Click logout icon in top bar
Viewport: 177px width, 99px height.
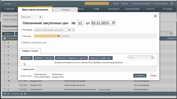(171, 3)
